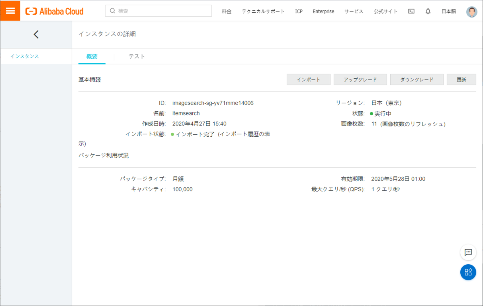Open テクニカルサポート in top bar
483x306 pixels.
[263, 11]
